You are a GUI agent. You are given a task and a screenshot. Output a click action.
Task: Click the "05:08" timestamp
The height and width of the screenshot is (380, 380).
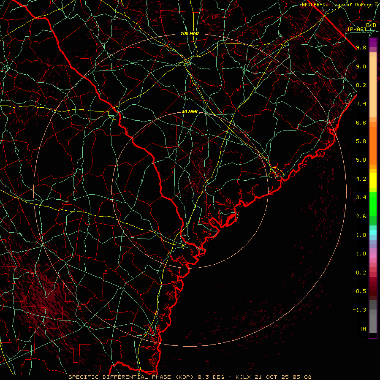(x=303, y=377)
